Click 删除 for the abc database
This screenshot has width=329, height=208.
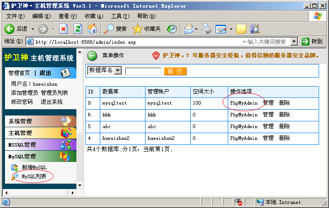click(284, 126)
